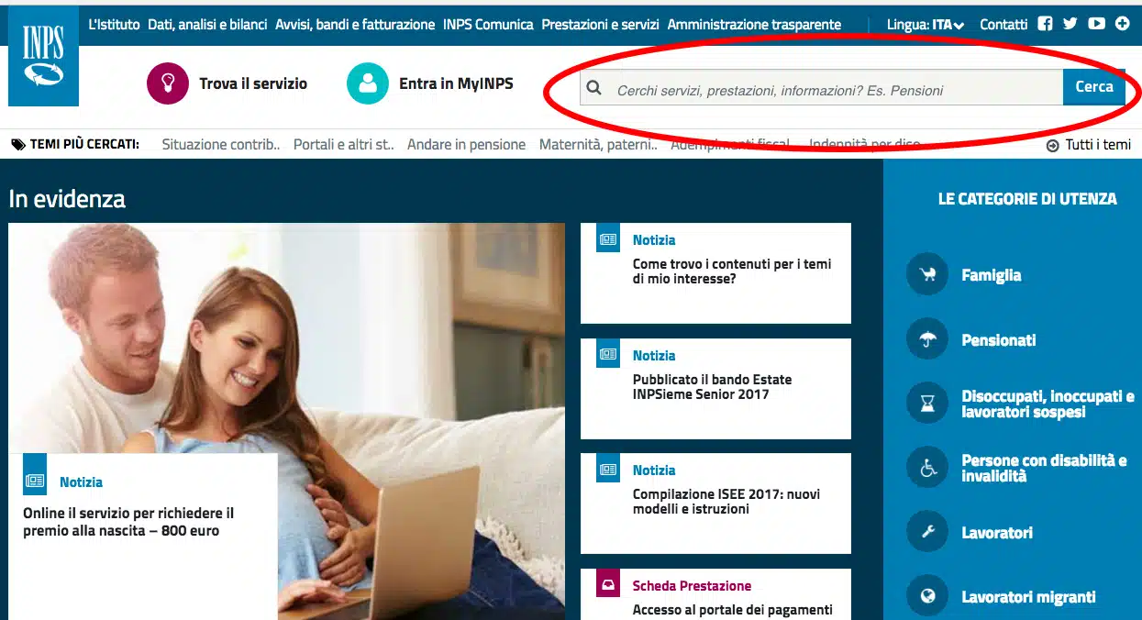The image size is (1142, 620).
Task: Open 'Compilazione ISEE 2017: nuovi modelli' article
Action: (726, 502)
